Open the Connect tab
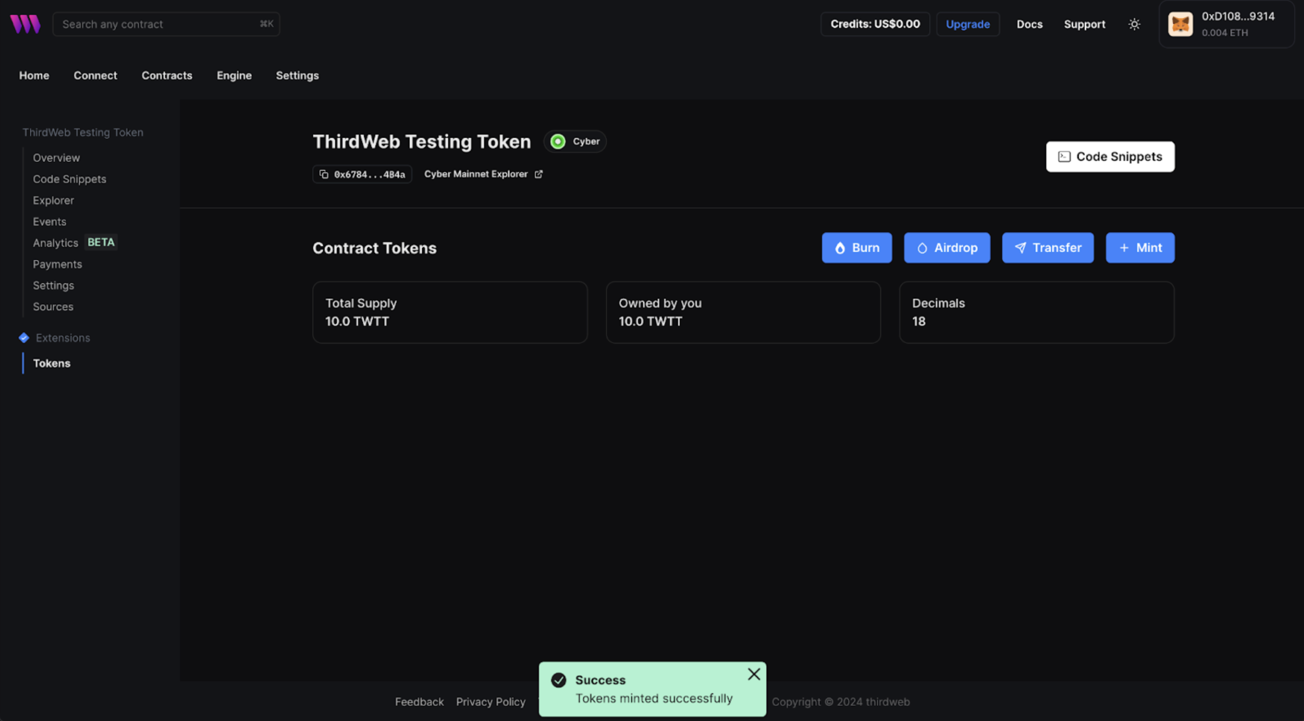Screen dimensions: 1304x721 95,76
